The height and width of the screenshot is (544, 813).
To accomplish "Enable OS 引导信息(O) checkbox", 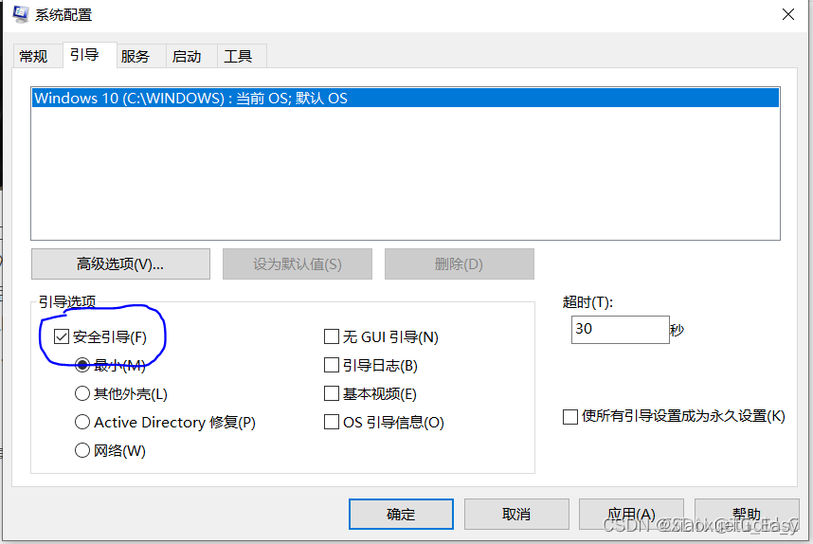I will click(332, 422).
